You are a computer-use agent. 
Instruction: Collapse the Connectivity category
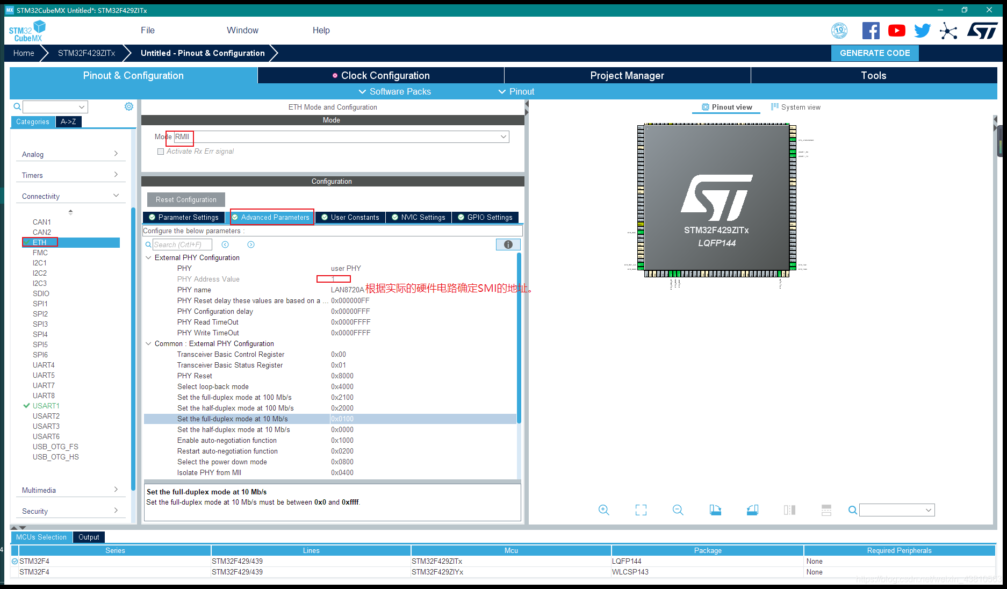(x=70, y=196)
